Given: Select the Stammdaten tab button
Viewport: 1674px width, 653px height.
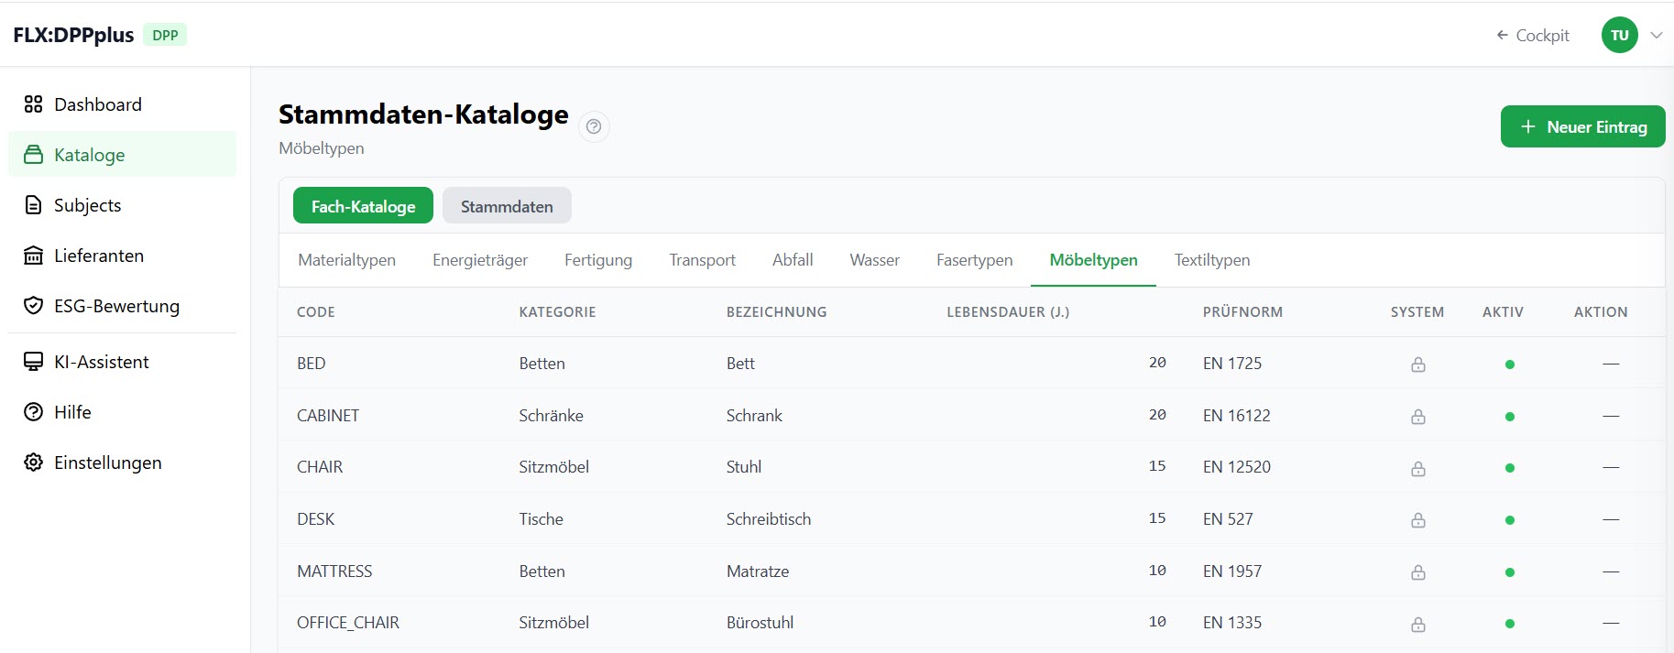Looking at the screenshot, I should (507, 206).
